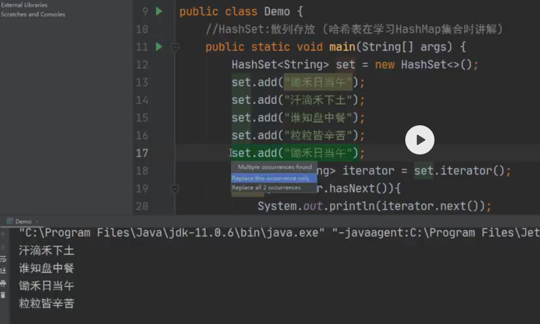Screen dimensions: 540x324
Task: Click the scroll-to-end icon in the run console
Action: click(3, 271)
